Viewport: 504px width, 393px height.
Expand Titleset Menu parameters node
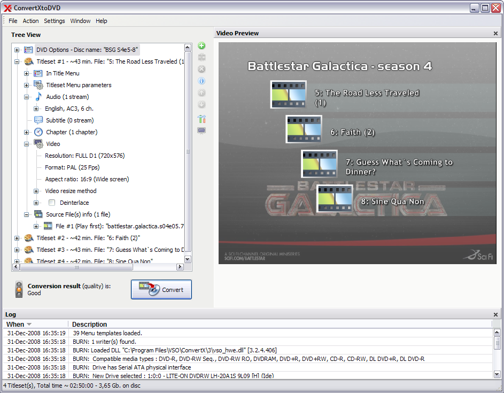coord(26,85)
